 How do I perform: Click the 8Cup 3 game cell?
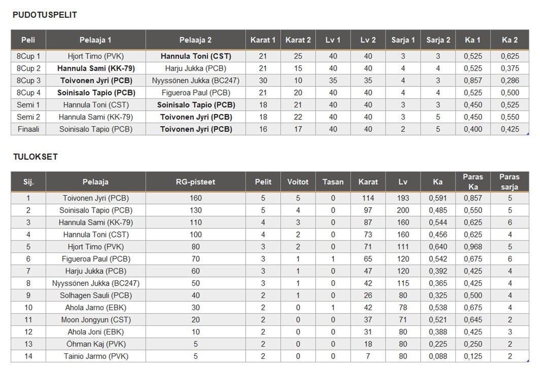coord(28,81)
